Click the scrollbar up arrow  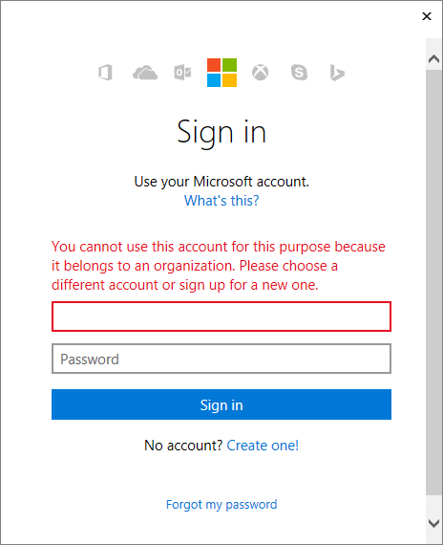click(x=434, y=58)
